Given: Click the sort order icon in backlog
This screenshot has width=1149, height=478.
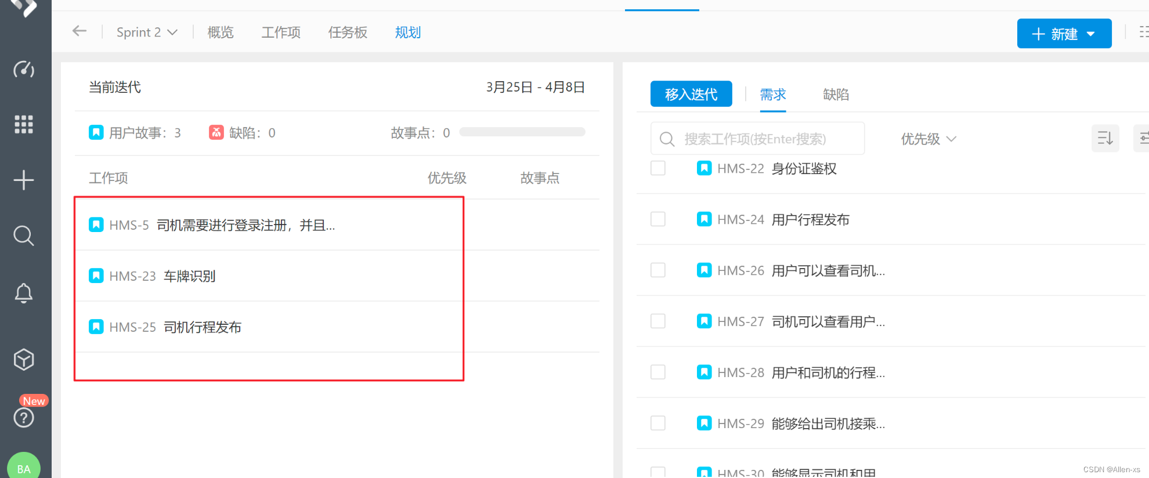Looking at the screenshot, I should [1105, 138].
